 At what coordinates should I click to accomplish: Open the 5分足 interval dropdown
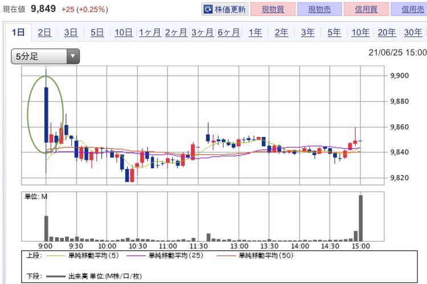[45, 56]
